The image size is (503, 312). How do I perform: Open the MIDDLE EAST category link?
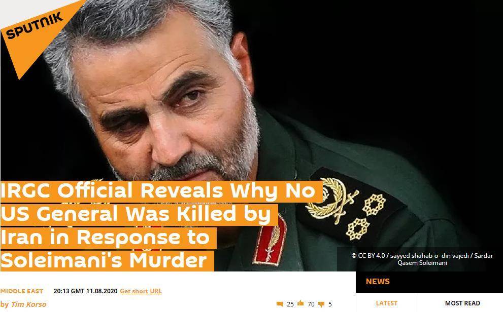(x=22, y=291)
